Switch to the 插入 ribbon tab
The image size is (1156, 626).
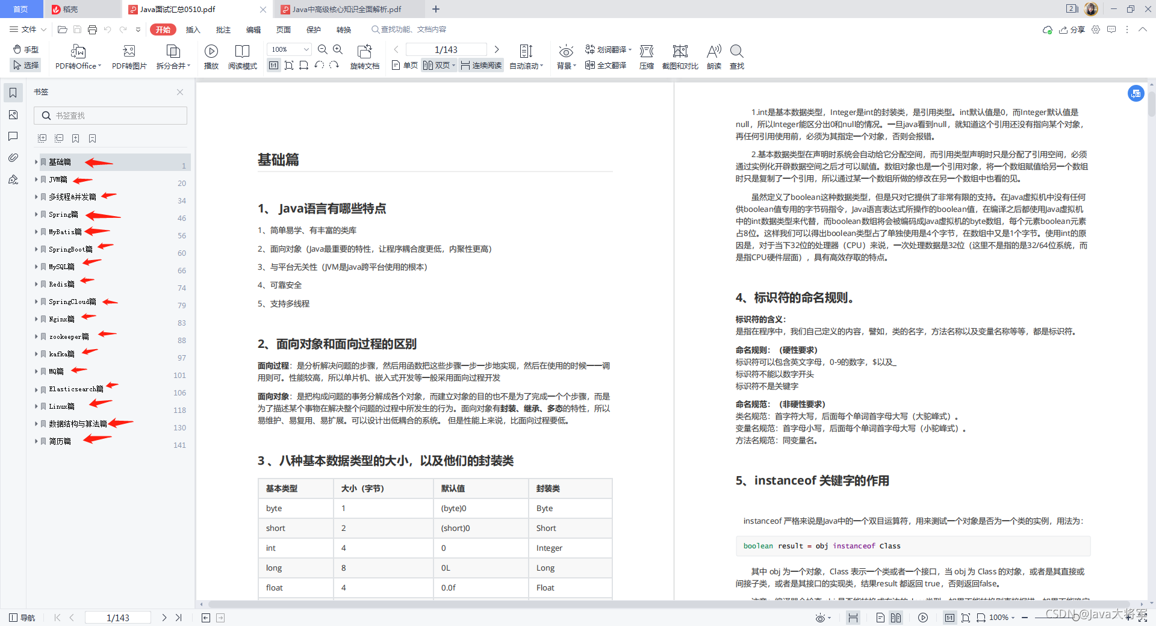coord(193,29)
